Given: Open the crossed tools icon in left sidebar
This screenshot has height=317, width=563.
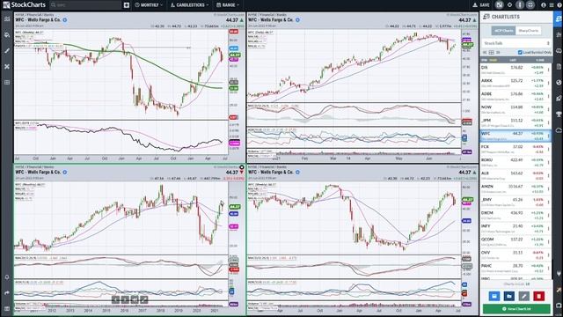Looking at the screenshot, I should tap(7, 67).
